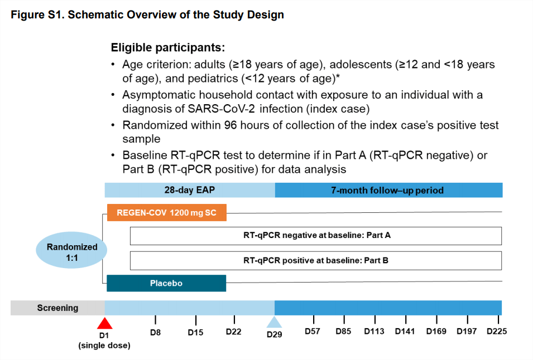
Task: Click the D169 timeline tick
Action: [436, 320]
